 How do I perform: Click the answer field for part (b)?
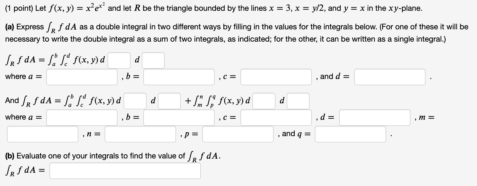tap(125, 171)
